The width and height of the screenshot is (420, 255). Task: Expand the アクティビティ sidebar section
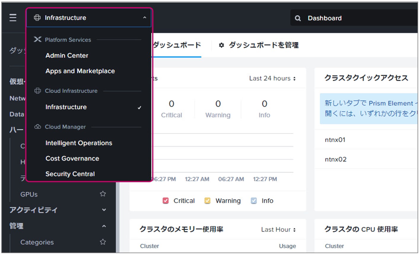104,210
